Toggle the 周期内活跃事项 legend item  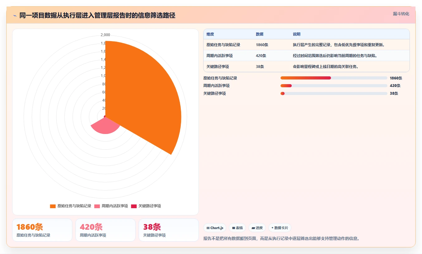[x=111, y=206]
